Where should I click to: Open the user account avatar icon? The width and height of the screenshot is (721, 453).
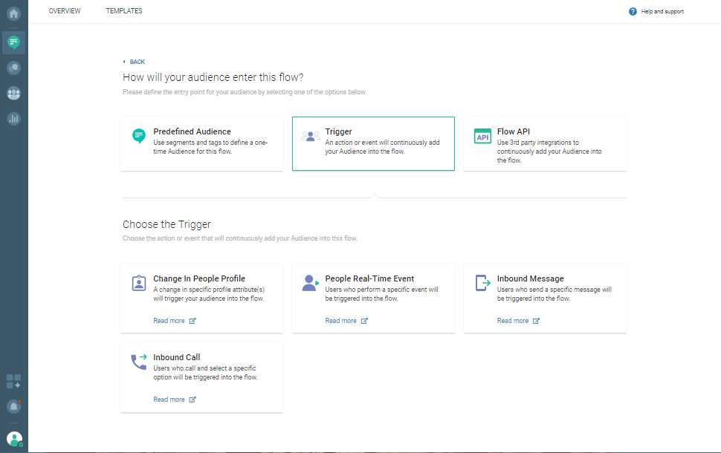click(14, 439)
